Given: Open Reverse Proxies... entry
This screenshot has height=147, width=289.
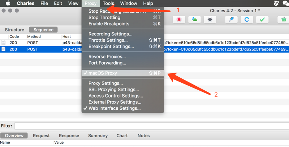Looking at the screenshot, I should pyautogui.click(x=123, y=57).
